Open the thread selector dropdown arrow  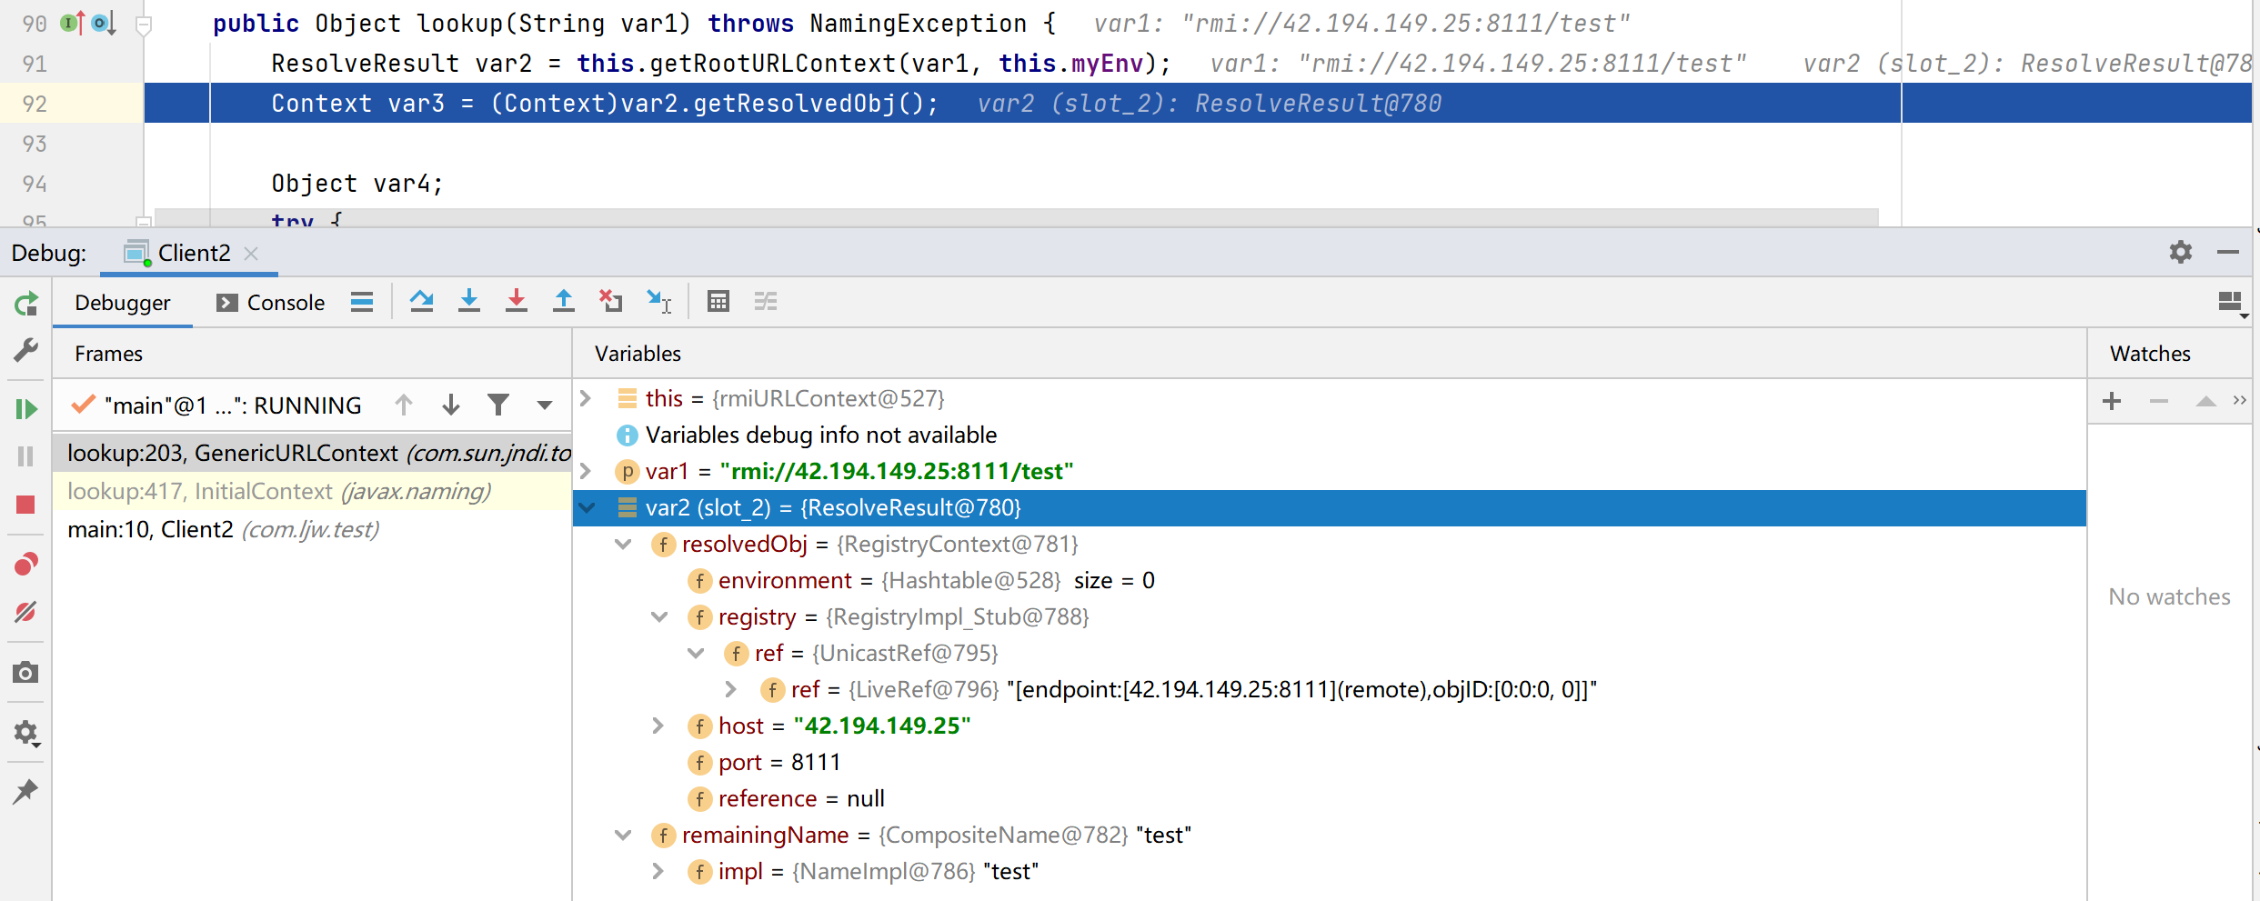(x=545, y=405)
